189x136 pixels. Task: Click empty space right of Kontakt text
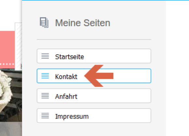coord(132,76)
